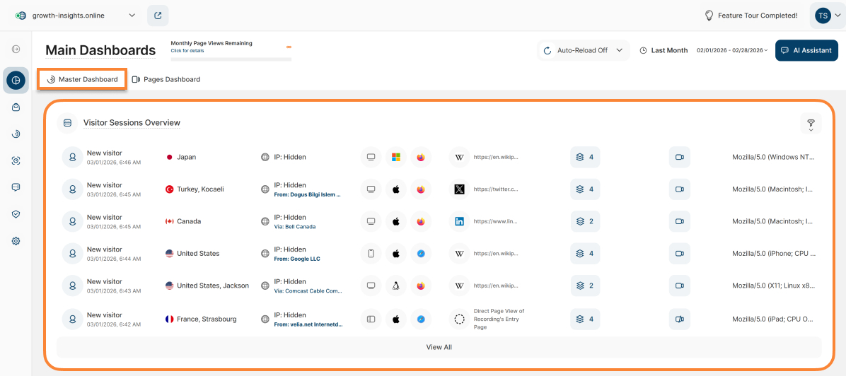Select the Master Dashboard tab
The height and width of the screenshot is (376, 846).
[x=82, y=79]
